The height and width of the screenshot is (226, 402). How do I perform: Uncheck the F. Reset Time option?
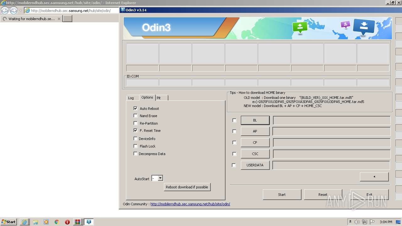[x=135, y=130]
